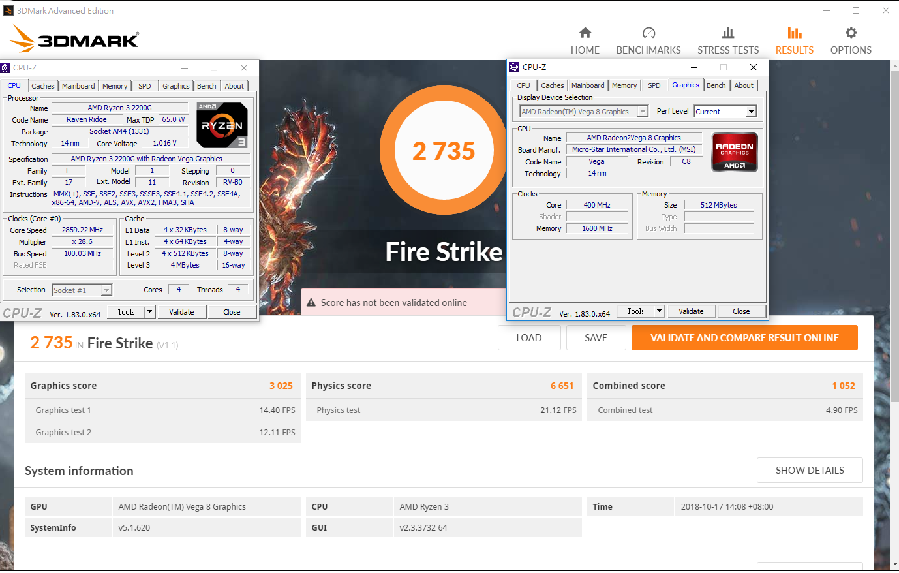Open the OPTIONS gear icon
This screenshot has height=573, width=899.
pos(851,33)
